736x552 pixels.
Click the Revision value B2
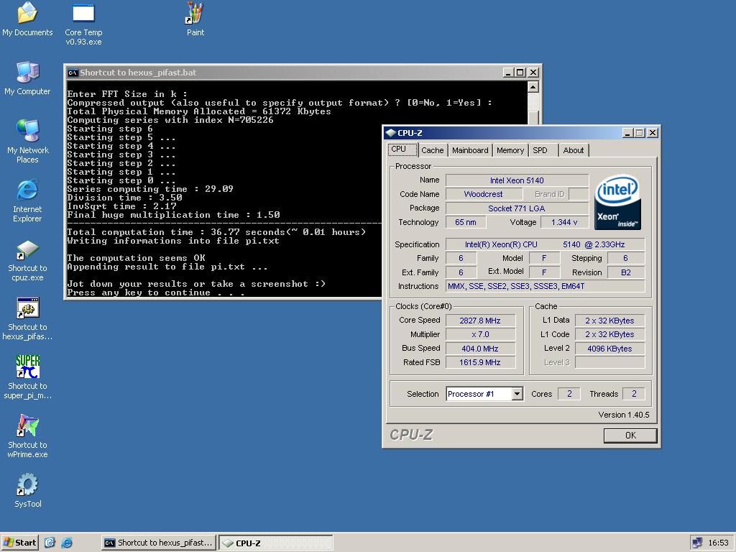coord(626,272)
